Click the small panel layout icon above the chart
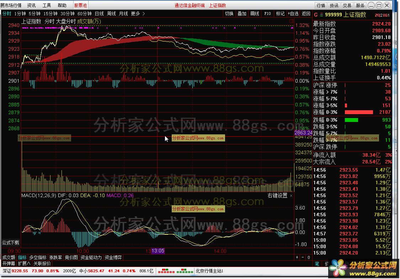This screenshot has height=279, width=400. pos(291,21)
